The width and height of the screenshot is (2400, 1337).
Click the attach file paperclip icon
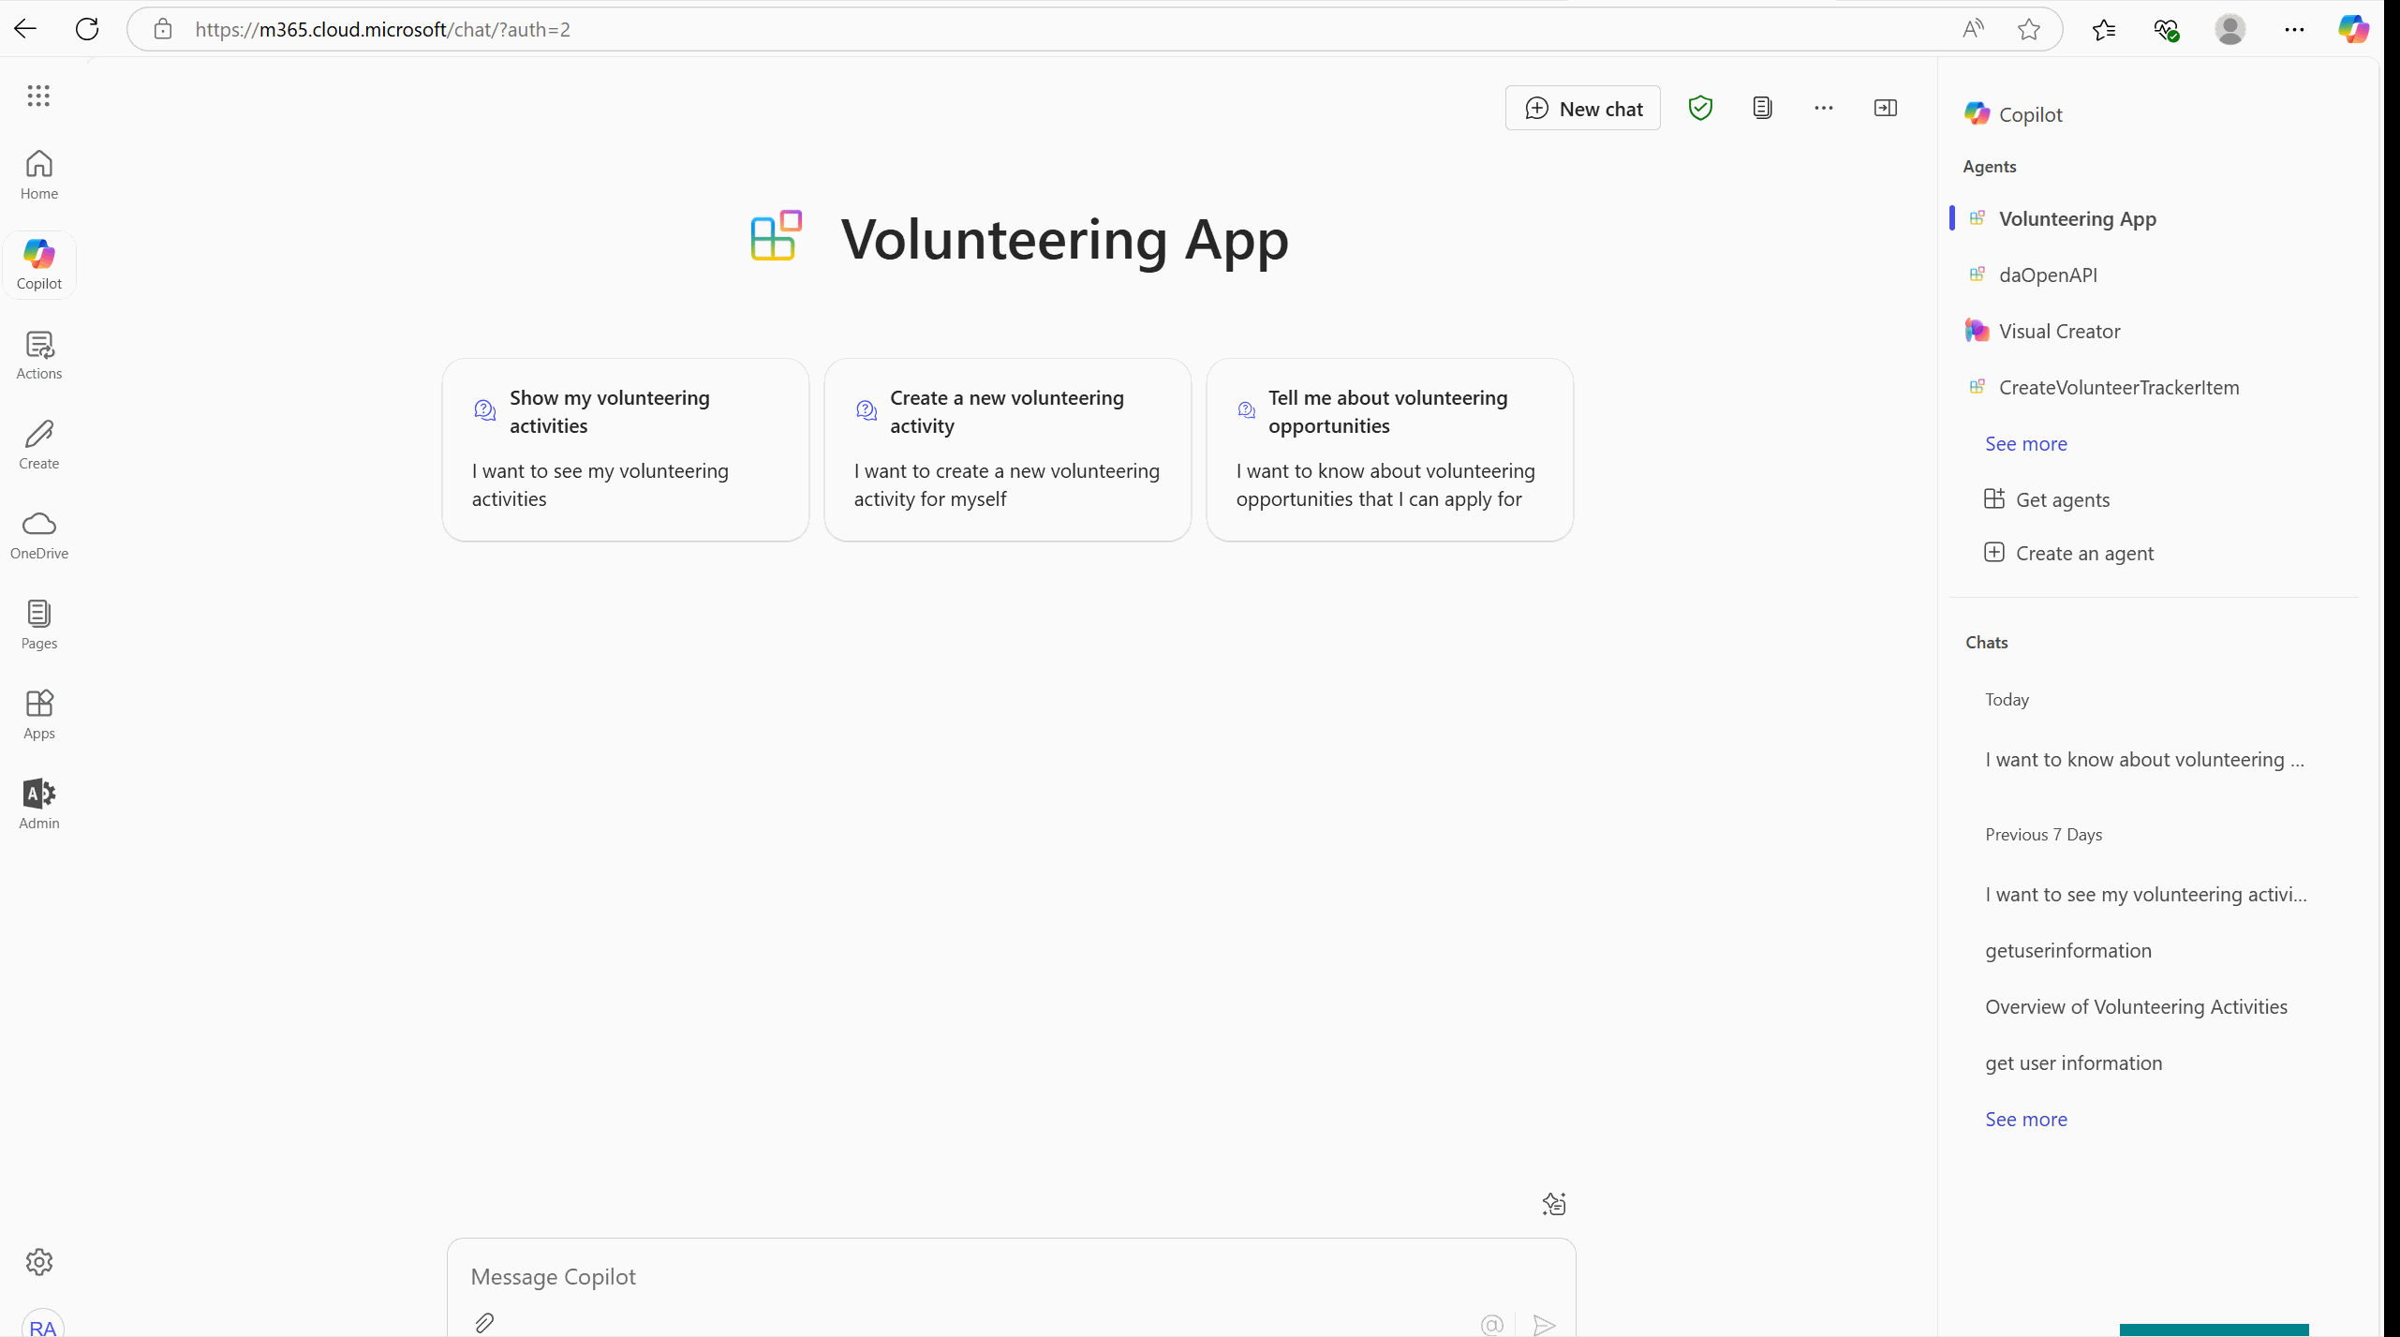click(484, 1323)
